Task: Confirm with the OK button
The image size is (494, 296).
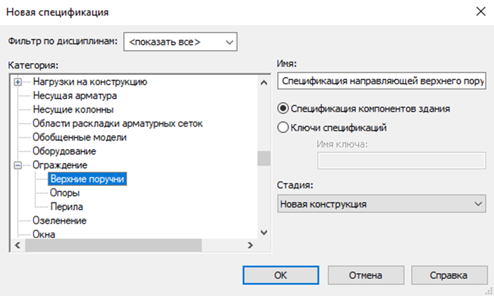Action: point(281,275)
